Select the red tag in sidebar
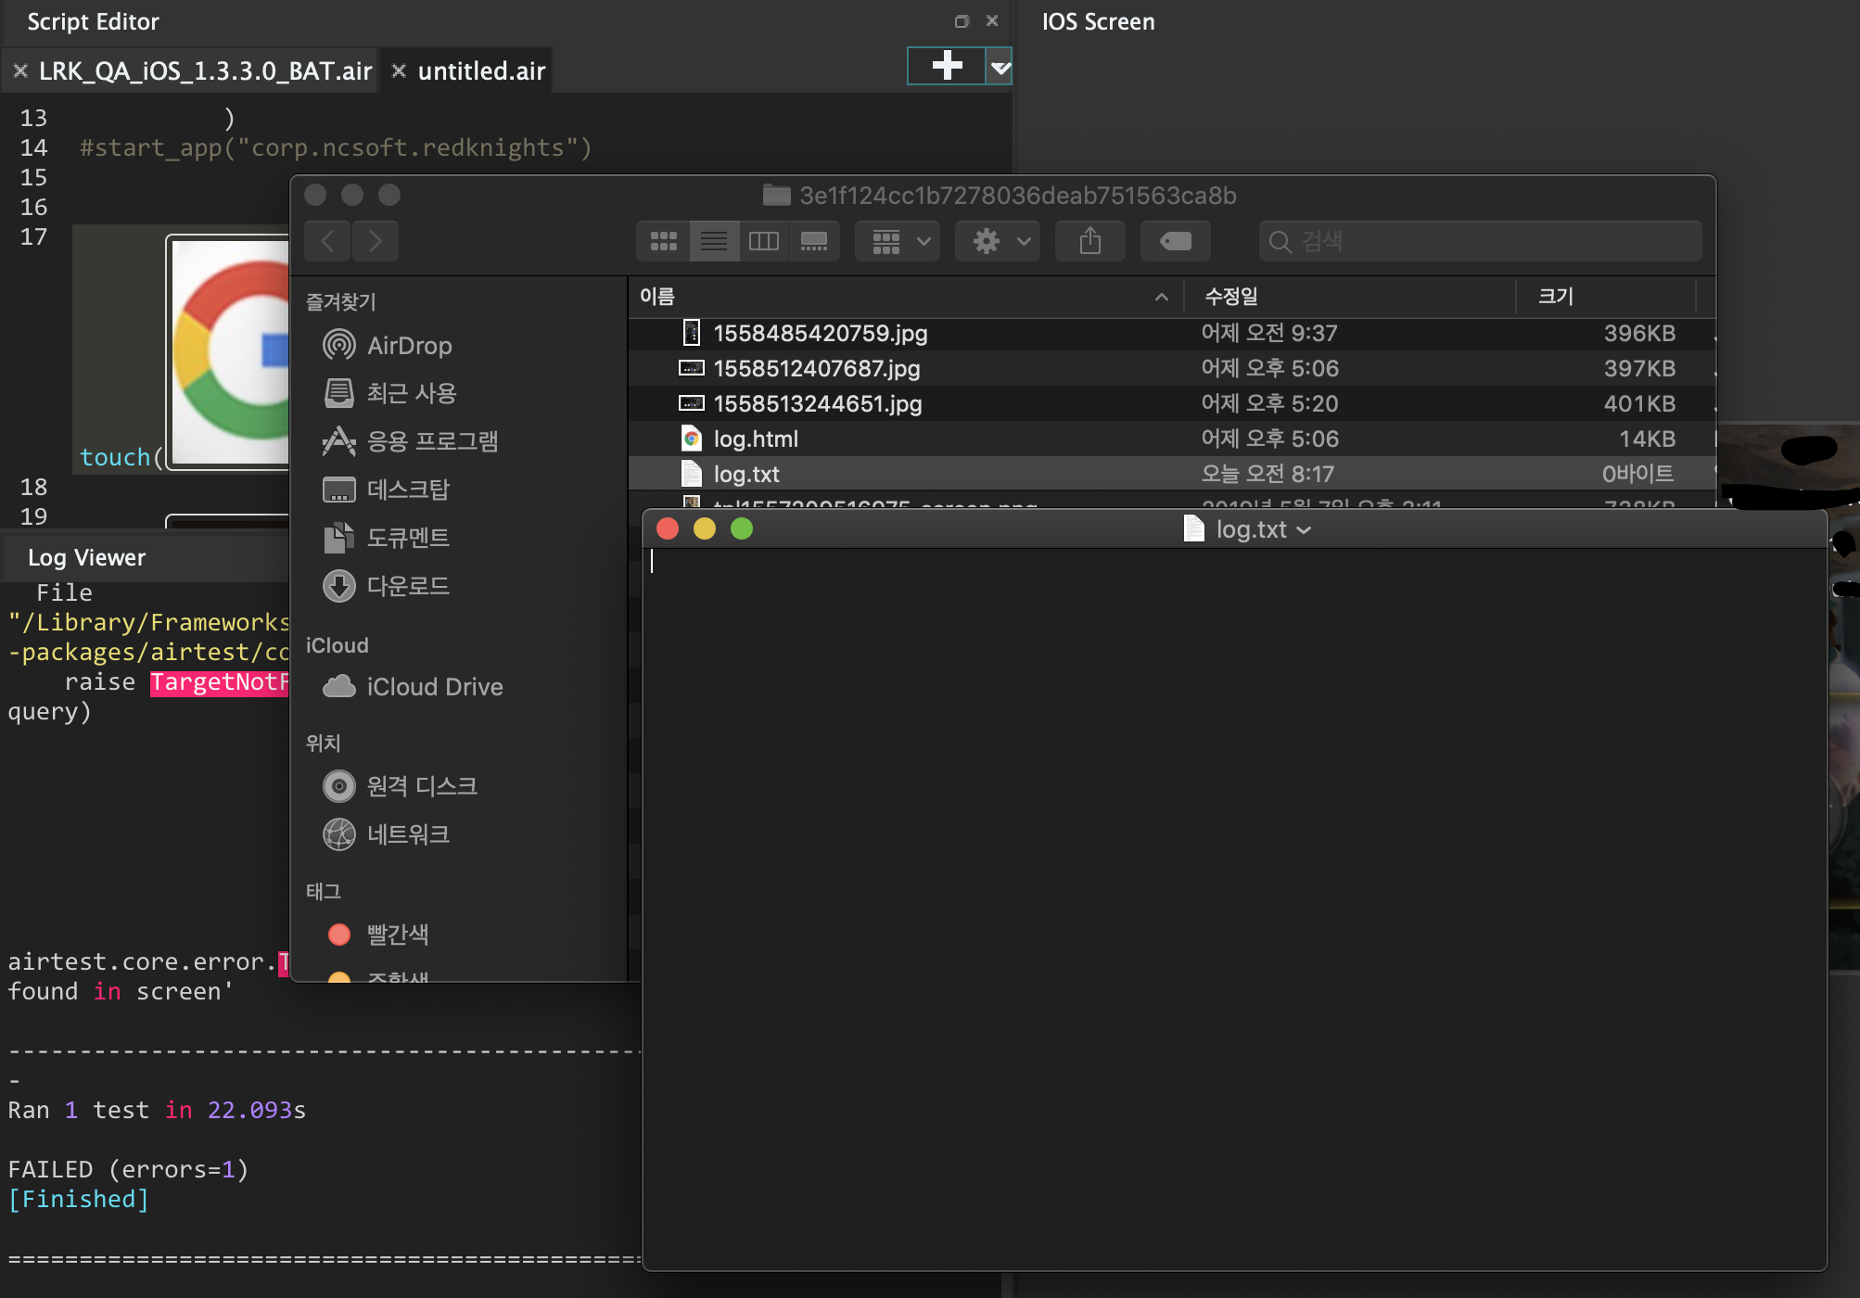The height and width of the screenshot is (1298, 1860). click(x=397, y=934)
